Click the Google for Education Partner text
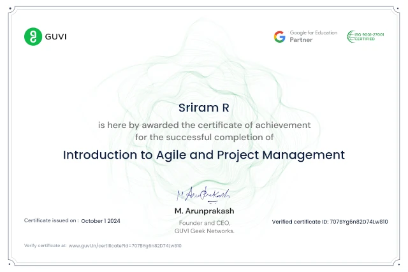 (x=314, y=36)
